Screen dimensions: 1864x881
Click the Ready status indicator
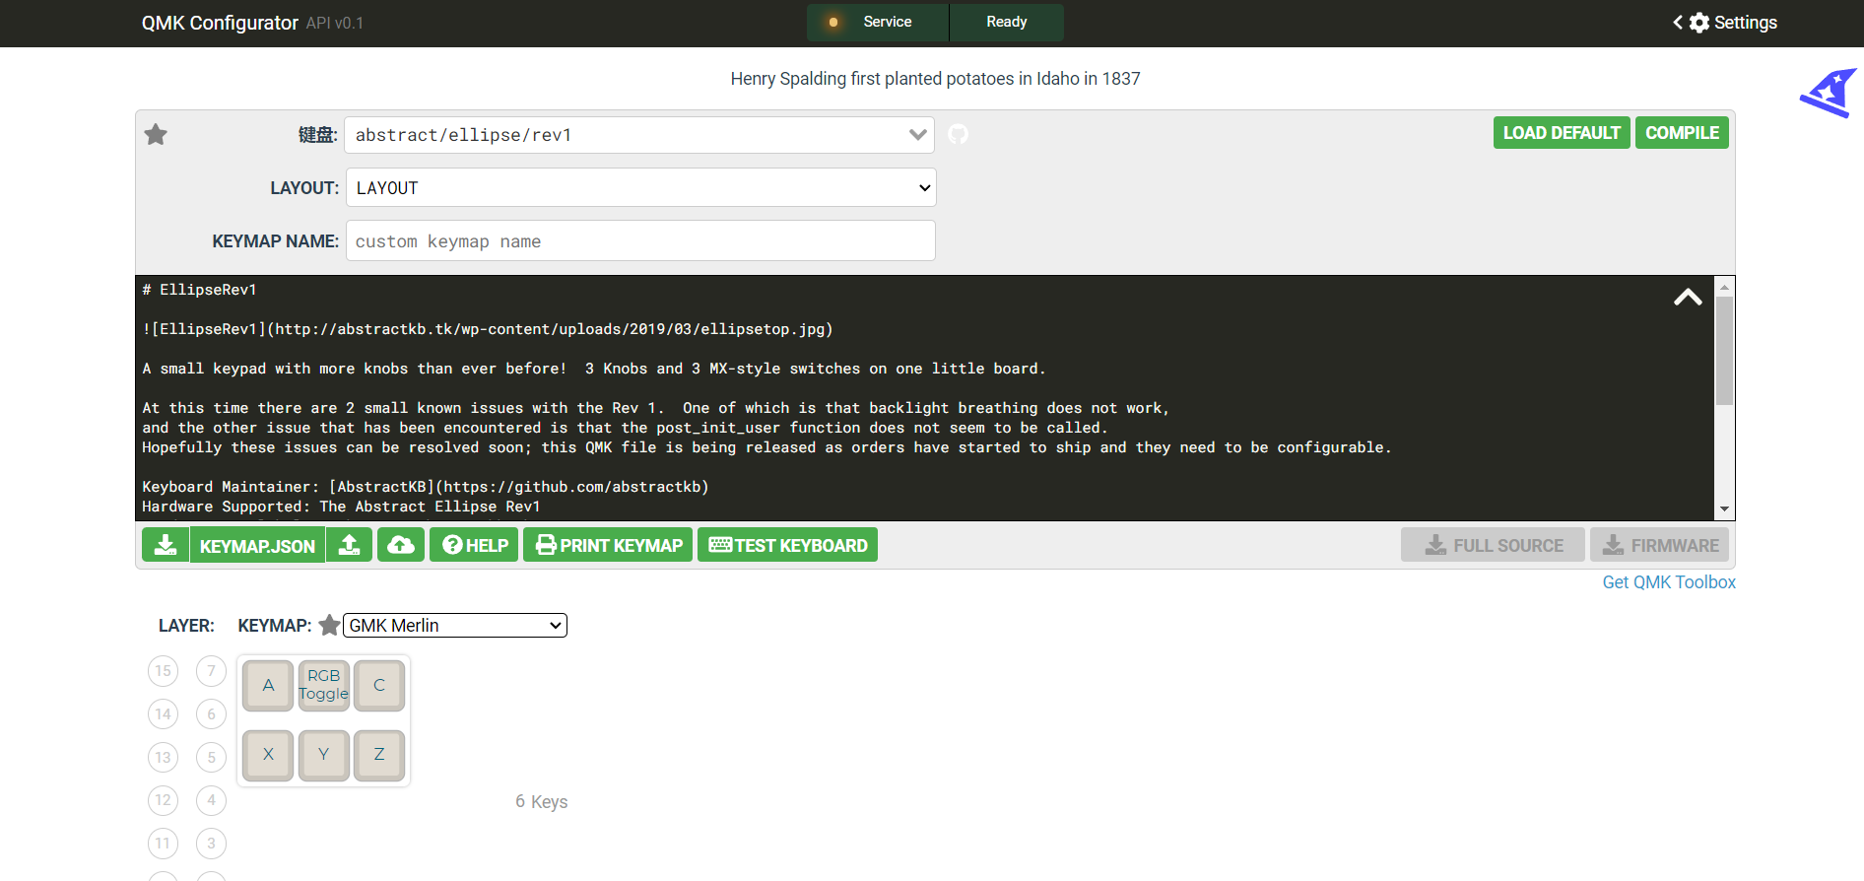click(1007, 22)
